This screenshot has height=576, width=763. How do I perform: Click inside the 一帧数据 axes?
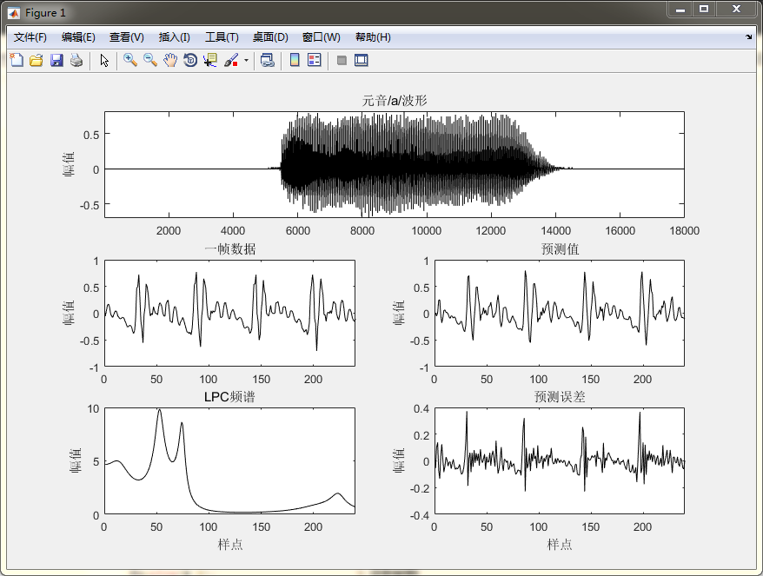(229, 313)
